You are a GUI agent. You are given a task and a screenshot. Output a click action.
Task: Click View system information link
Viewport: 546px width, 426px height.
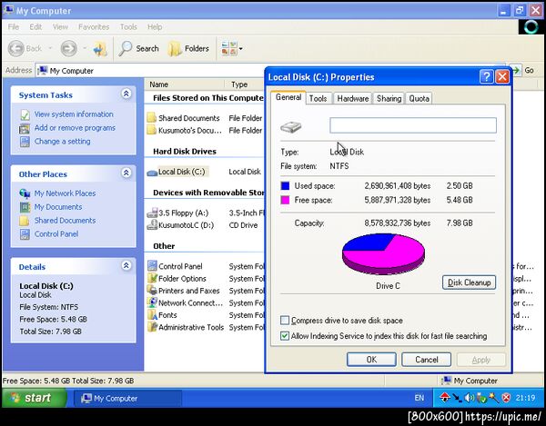(74, 114)
